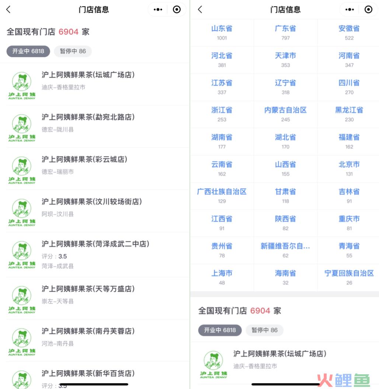Viewport: 379px width, 389px height.
Task: Tap location text 崇左–天等县
Action: [x=58, y=301]
